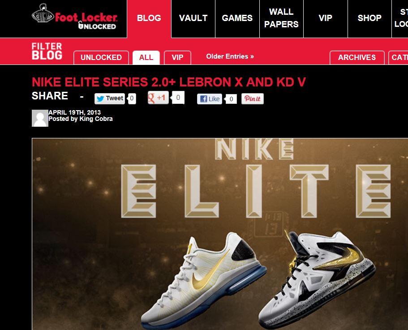Image resolution: width=408 pixels, height=330 pixels.
Task: Click the Nike Elite shoes banner image
Action: coord(220,234)
